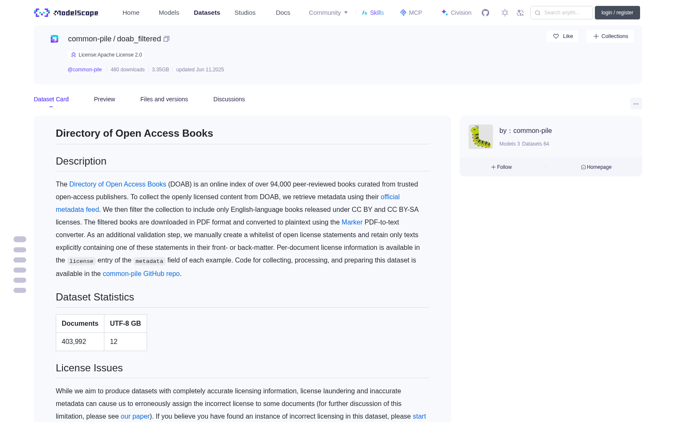Open the Studios navigation item

pyautogui.click(x=245, y=13)
